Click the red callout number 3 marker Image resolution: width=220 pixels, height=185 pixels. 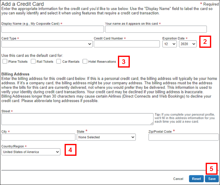pyautogui.click(x=123, y=61)
